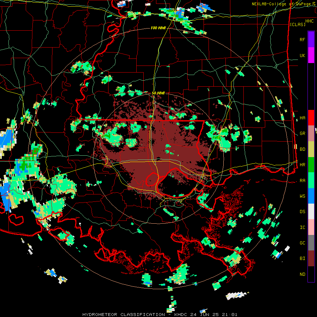The image size is (317, 317).
Task: Select the light pink IC legend swatch
Action: pyautogui.click(x=311, y=227)
